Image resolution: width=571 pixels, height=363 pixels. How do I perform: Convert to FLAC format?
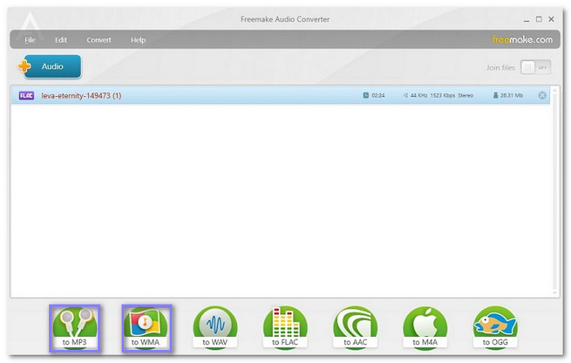coord(285,328)
